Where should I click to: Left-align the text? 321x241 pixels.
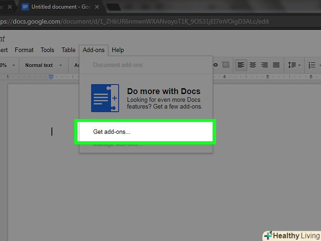(241, 65)
